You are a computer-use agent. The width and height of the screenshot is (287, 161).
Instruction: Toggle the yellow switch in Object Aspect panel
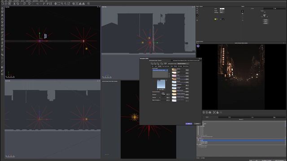point(216,19)
